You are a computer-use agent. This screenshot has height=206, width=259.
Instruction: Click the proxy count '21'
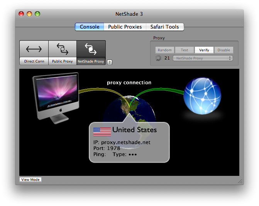click(x=167, y=58)
